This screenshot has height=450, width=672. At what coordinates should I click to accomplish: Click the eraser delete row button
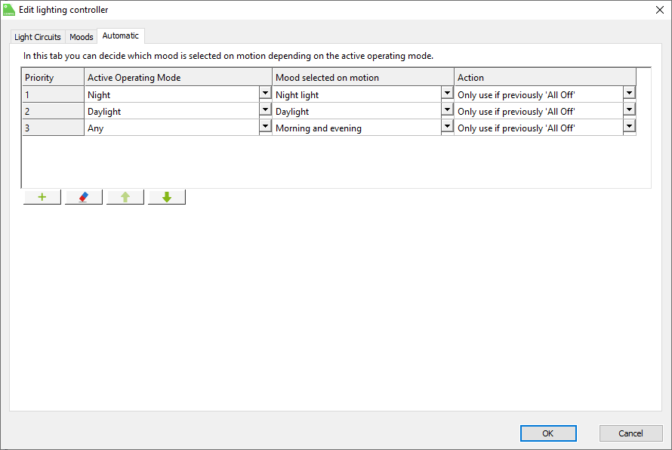pyautogui.click(x=84, y=197)
